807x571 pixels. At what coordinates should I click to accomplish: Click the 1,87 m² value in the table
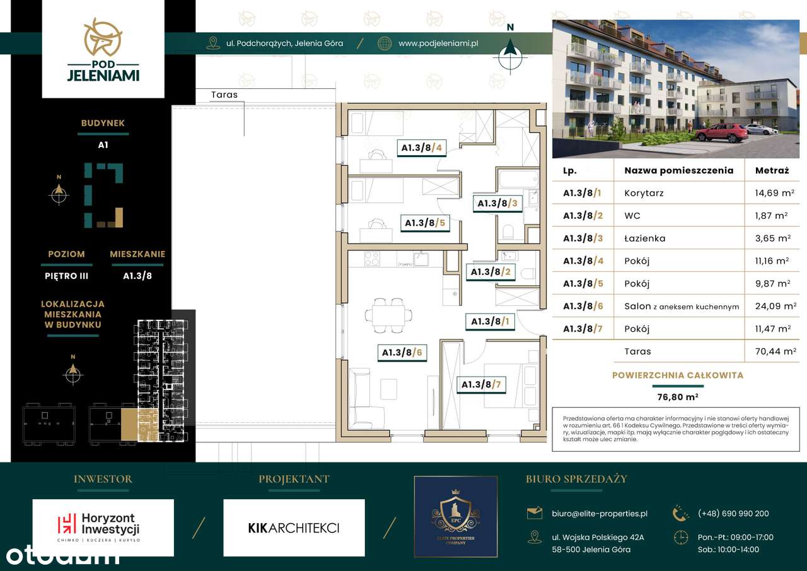[x=772, y=216]
